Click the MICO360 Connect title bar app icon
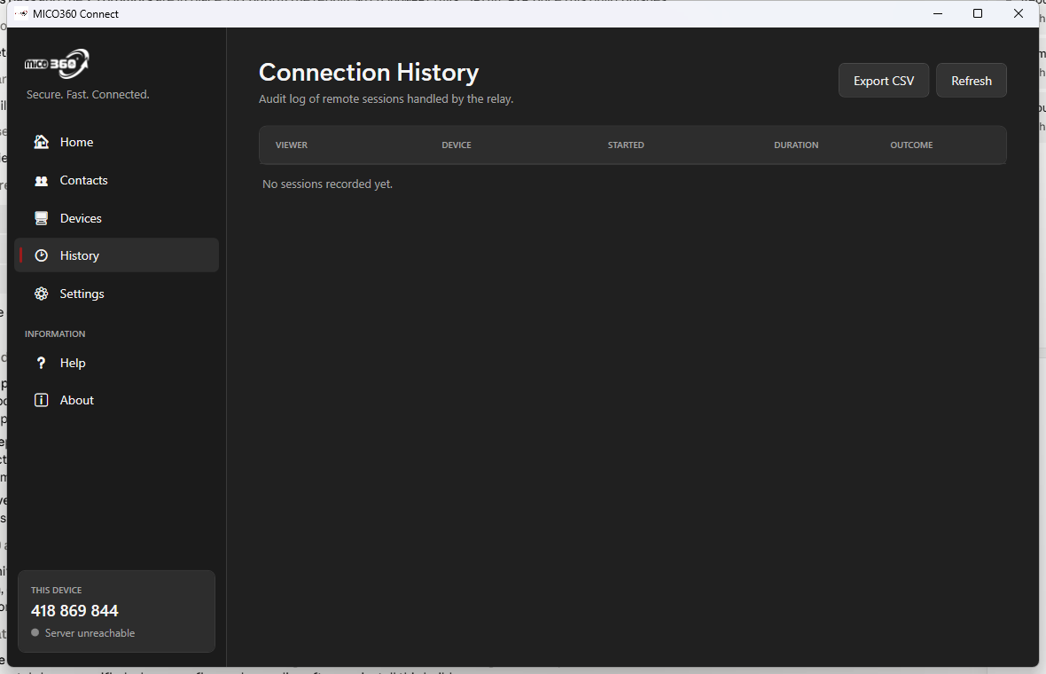The image size is (1046, 674). [21, 13]
